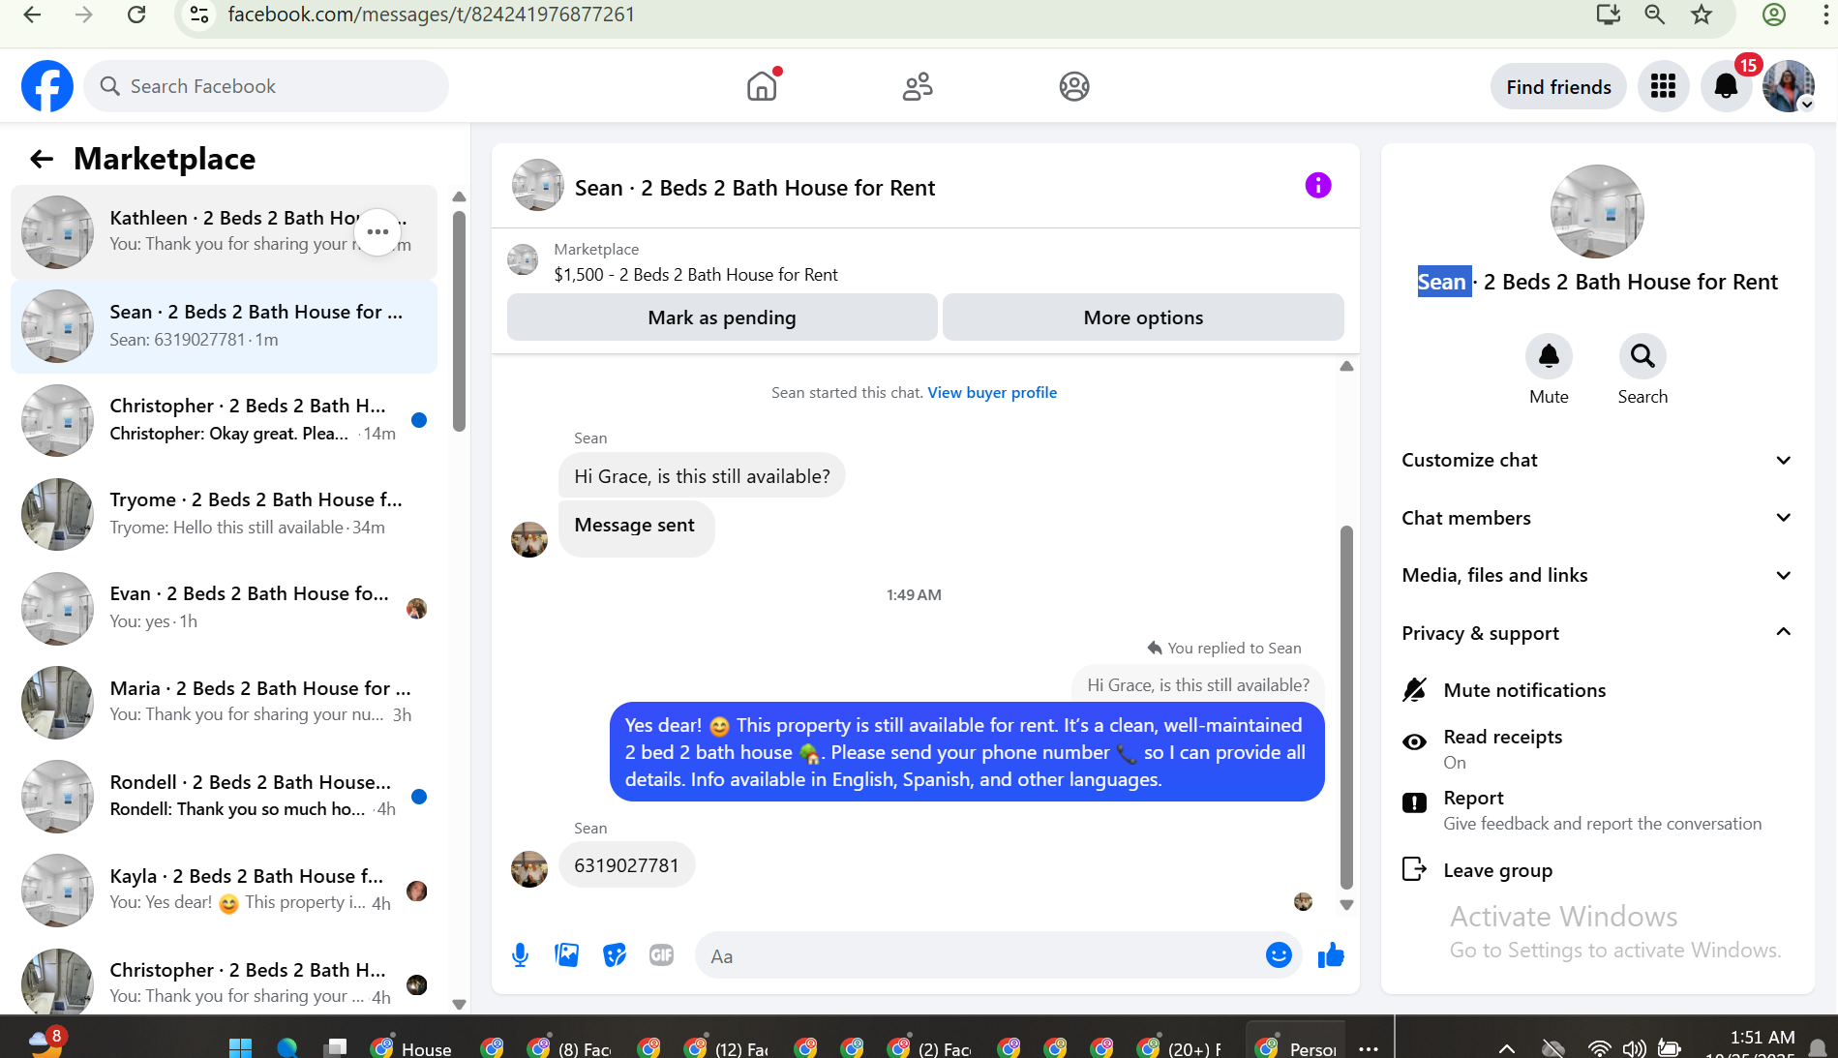Click message thread scrollbar thumb
Screen dimensions: 1838x1058
(x=1346, y=707)
